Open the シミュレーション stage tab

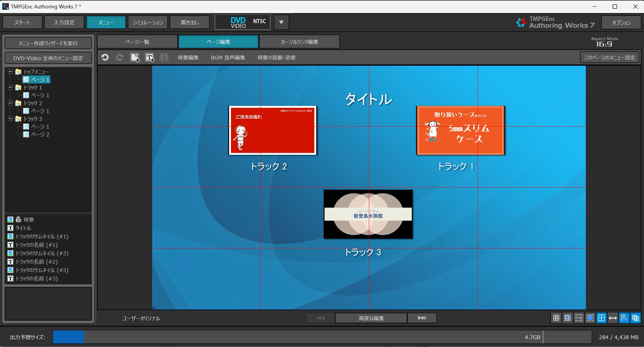[x=148, y=22]
